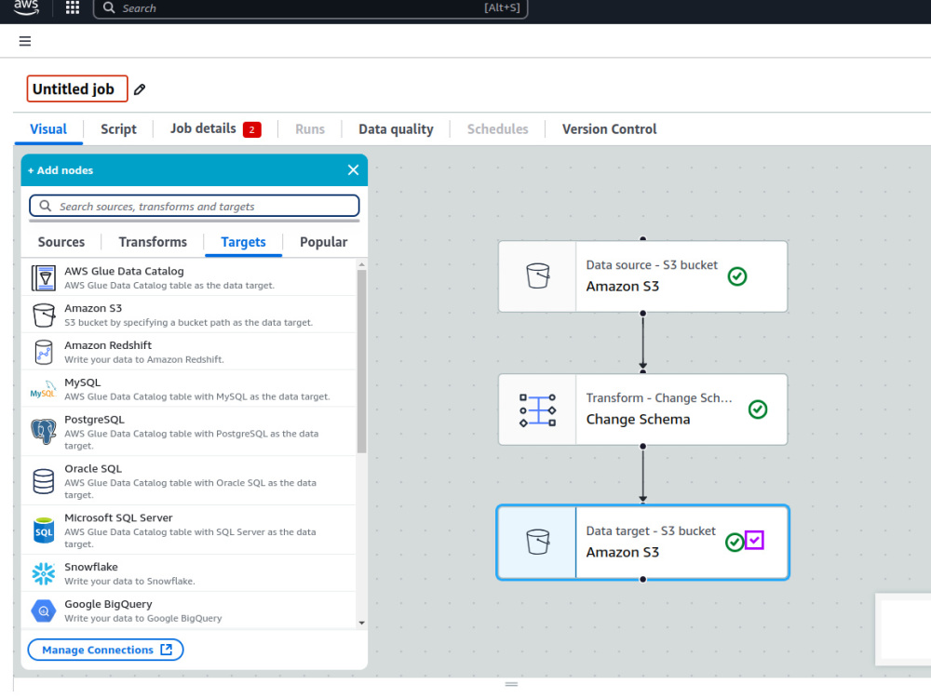
Task: Click the output connector below Data target node
Action: [x=643, y=579]
